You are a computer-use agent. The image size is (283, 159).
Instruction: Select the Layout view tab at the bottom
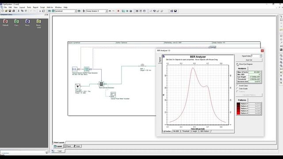[58, 146]
